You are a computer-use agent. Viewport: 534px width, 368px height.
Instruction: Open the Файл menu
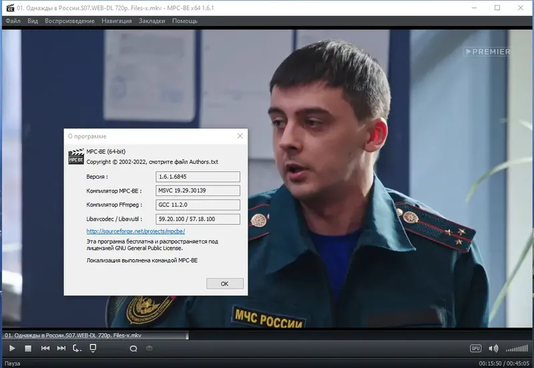[13, 21]
